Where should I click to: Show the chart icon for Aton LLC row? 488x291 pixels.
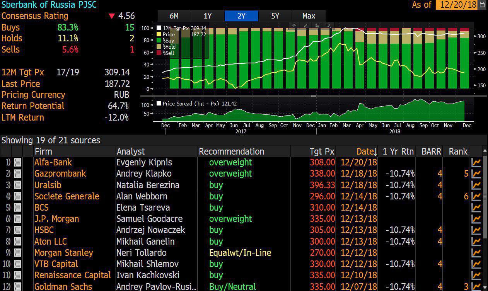coord(476,242)
